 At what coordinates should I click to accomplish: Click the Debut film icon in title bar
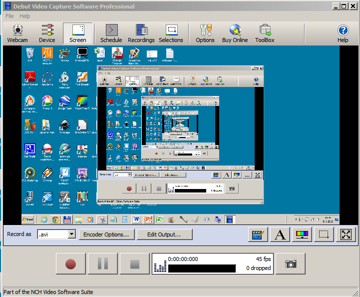tap(8, 6)
